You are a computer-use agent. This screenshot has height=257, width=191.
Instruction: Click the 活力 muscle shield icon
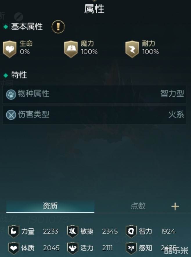coord(73,248)
